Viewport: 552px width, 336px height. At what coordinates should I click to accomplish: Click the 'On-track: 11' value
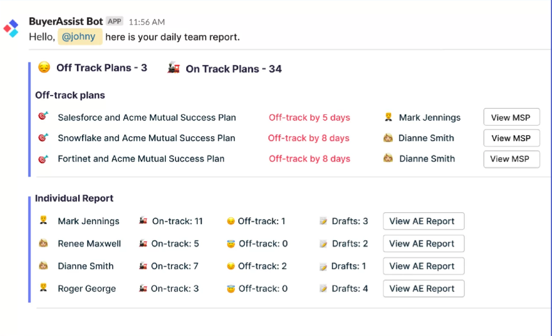177,221
